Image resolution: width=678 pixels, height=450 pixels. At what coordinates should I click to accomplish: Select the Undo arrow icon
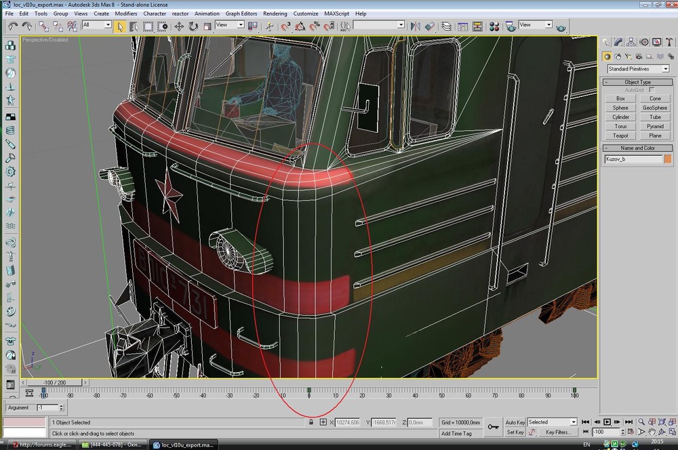(12, 26)
